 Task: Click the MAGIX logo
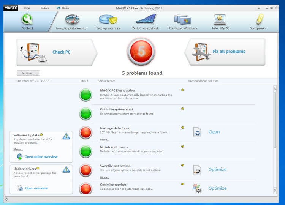[x=11, y=8]
